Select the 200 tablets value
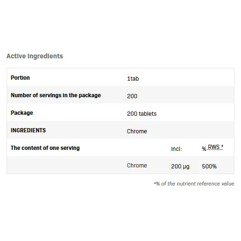Screen dimensions: 241x241 [142, 114]
